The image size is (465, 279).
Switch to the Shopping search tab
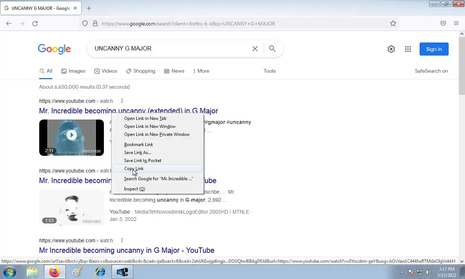[x=141, y=71]
